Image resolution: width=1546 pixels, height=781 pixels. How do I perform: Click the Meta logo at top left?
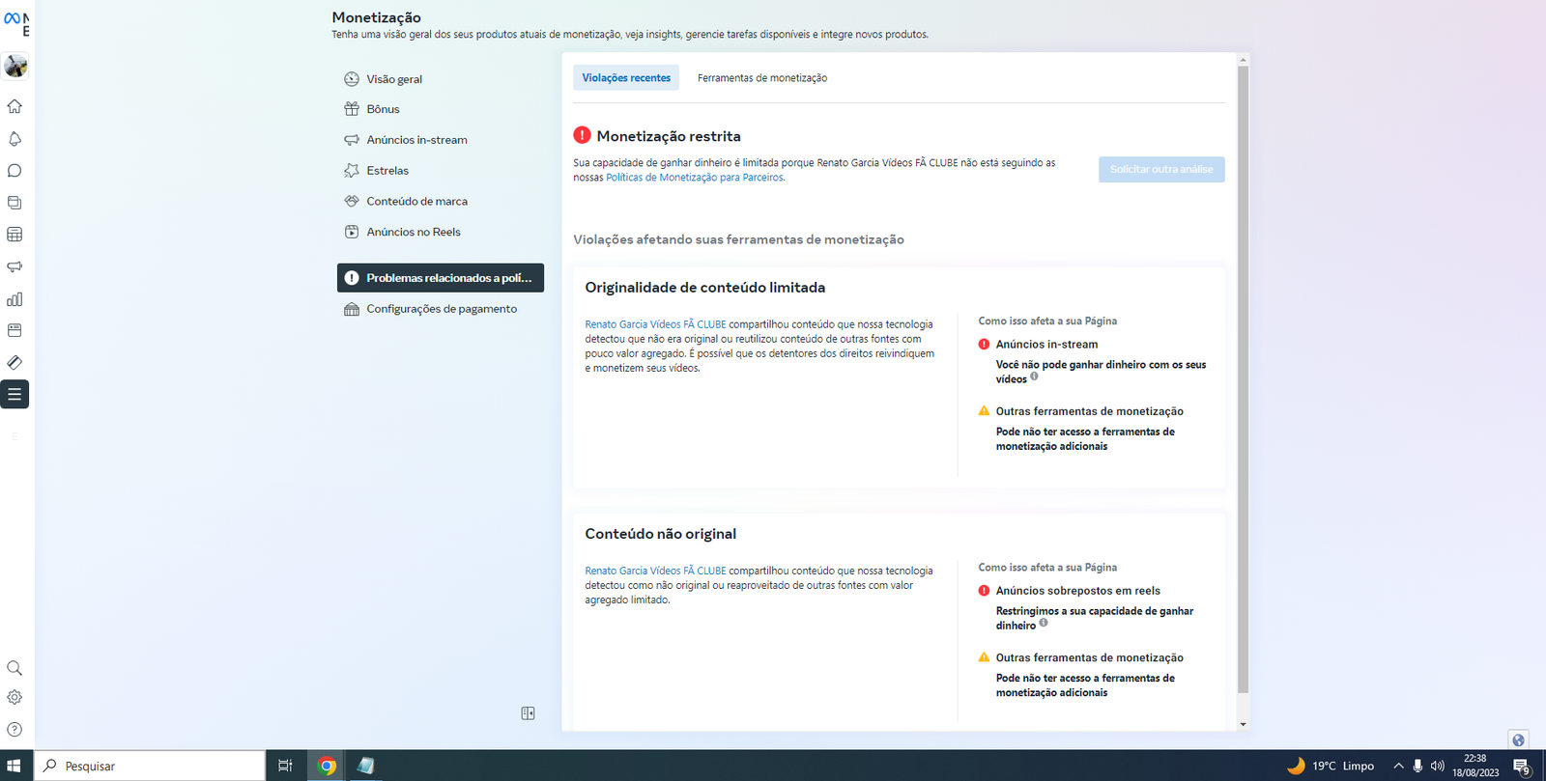pyautogui.click(x=12, y=18)
